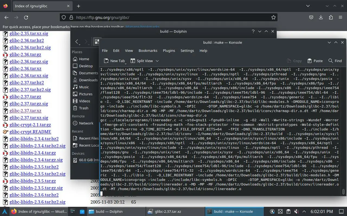Click Split View in Konsole toolbar
This screenshot has width=347, height=216.
(142, 61)
